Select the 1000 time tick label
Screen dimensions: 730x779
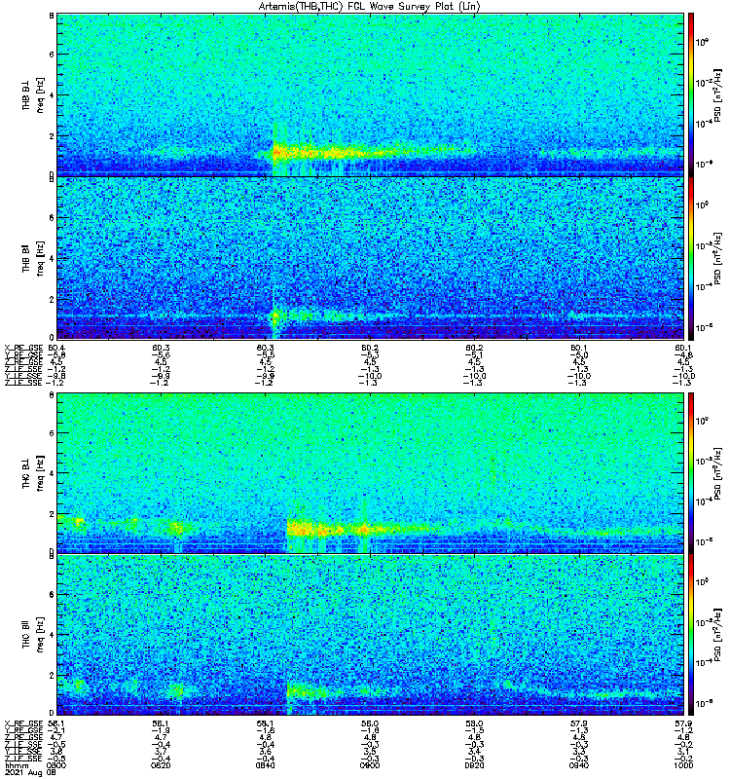click(x=683, y=765)
